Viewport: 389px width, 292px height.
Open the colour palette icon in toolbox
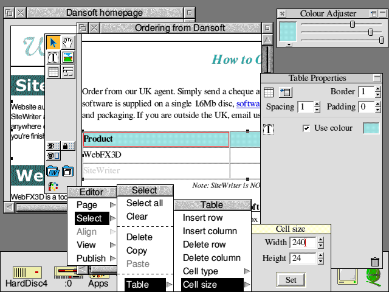click(53, 186)
